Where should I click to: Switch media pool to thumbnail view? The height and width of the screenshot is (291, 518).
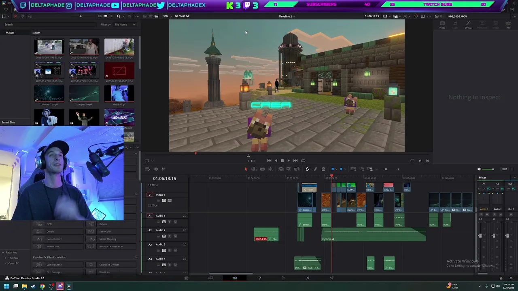pos(105,16)
